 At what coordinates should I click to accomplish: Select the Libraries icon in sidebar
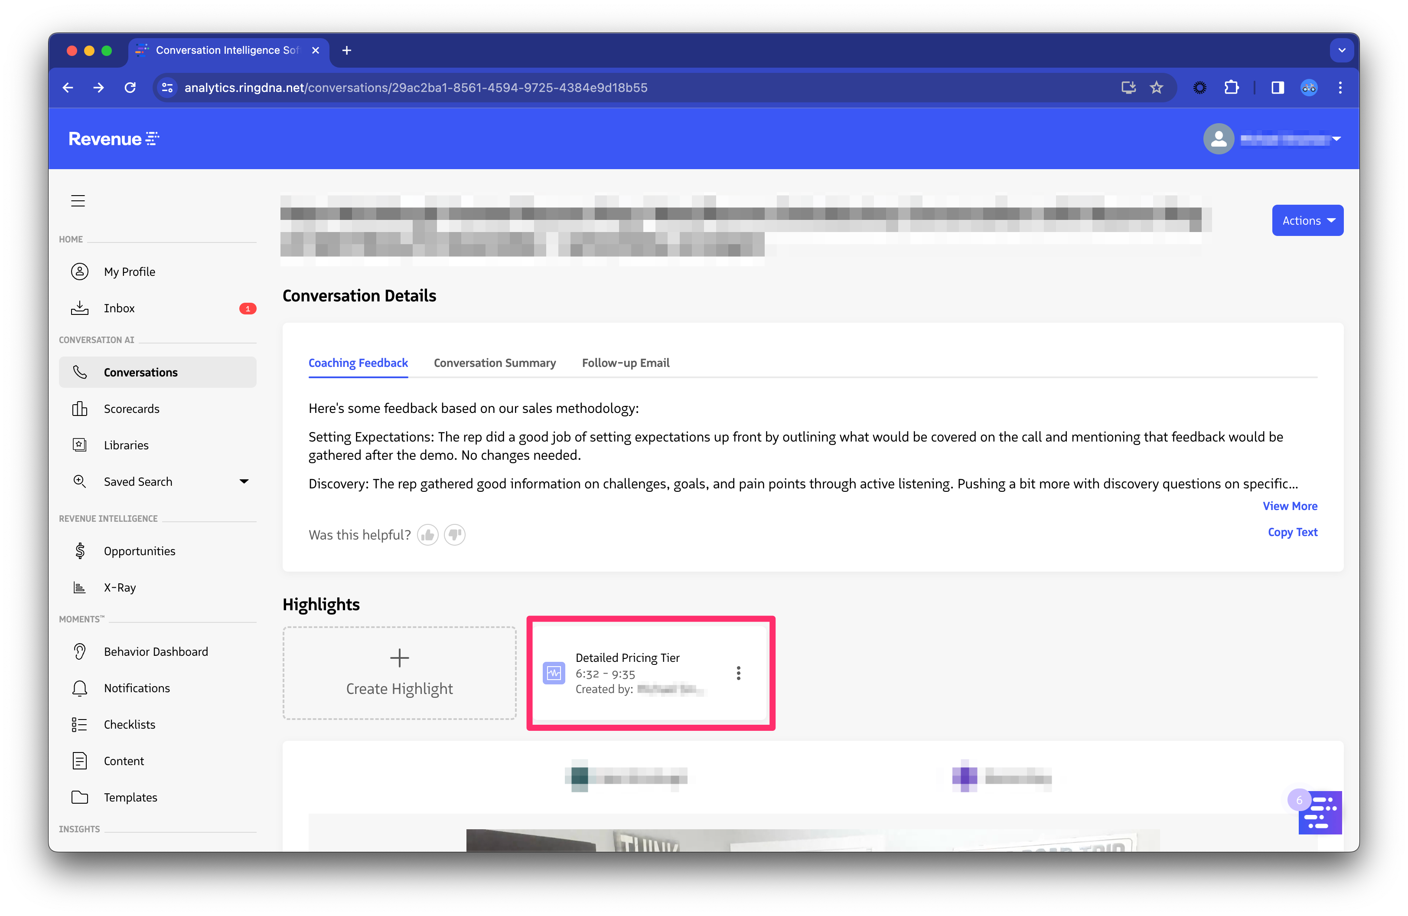coord(79,445)
